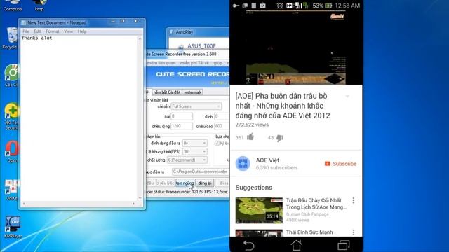
Task: Open the 'giúp' menu in Cute Screen Recorder
Action: tap(217, 63)
